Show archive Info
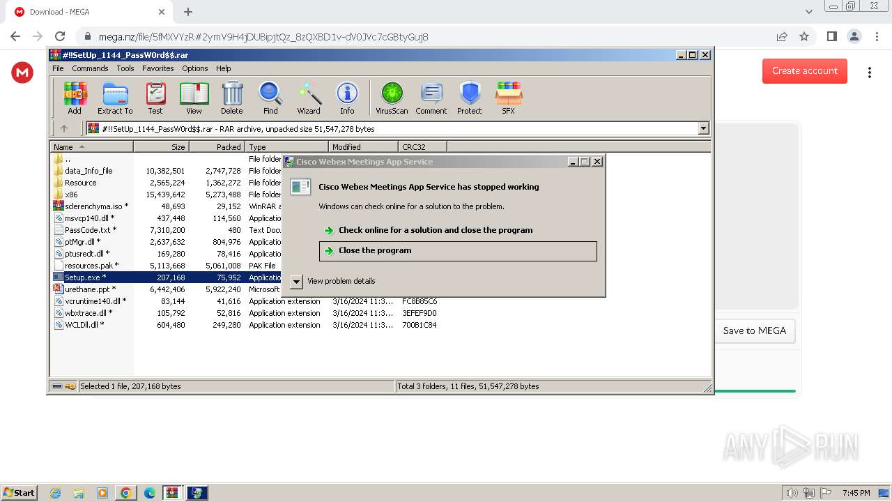The image size is (892, 502). pos(347,98)
